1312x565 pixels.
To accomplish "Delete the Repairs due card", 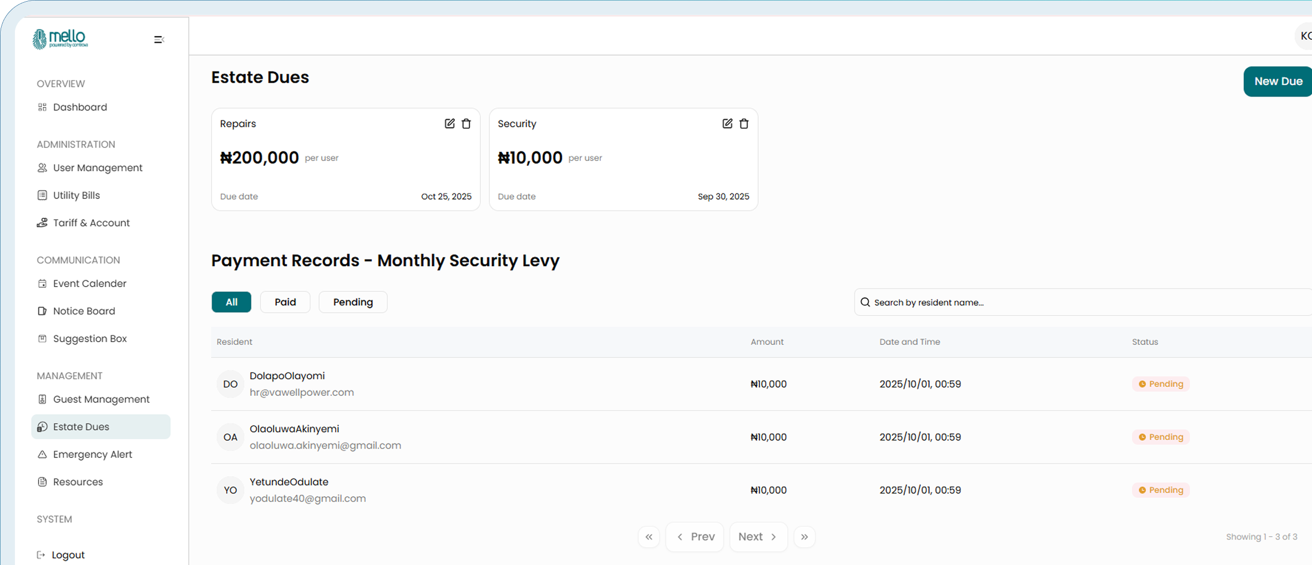I will (467, 124).
